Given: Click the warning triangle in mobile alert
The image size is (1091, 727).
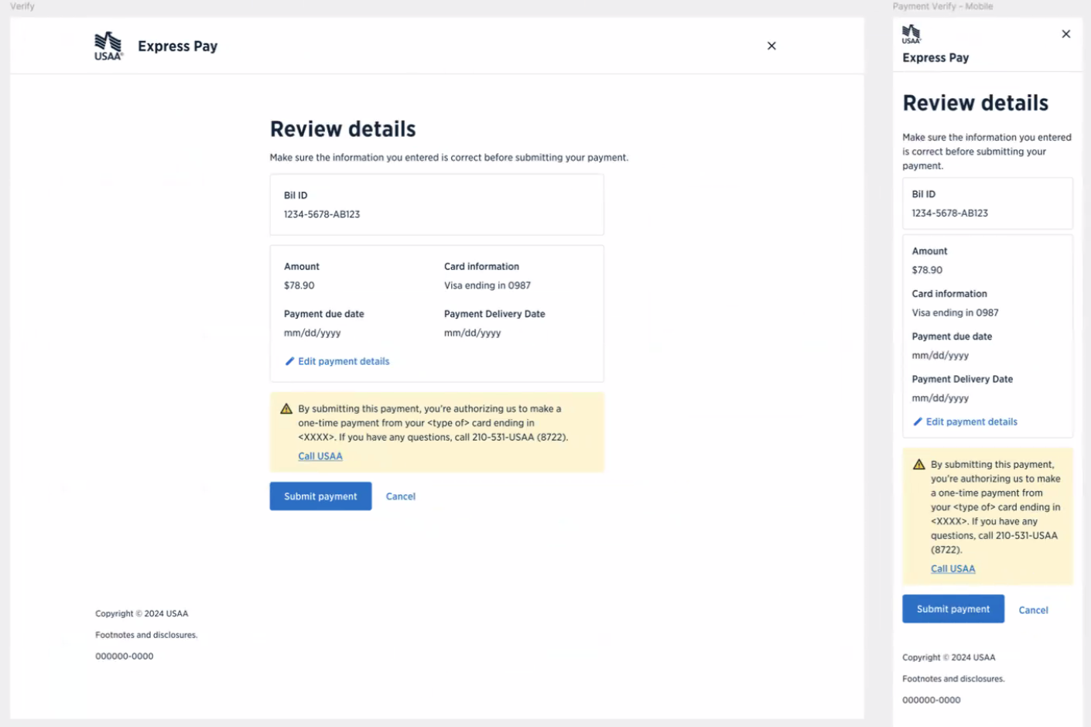Looking at the screenshot, I should [919, 465].
